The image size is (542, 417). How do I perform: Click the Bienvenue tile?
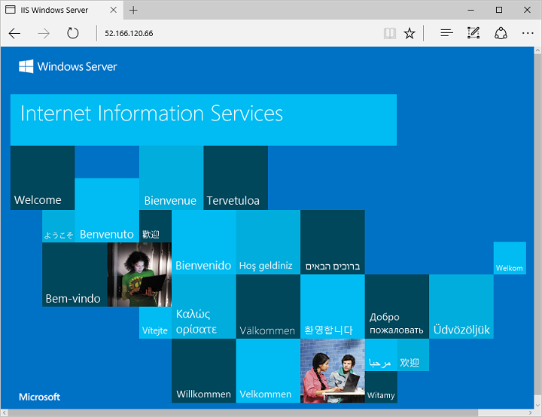(171, 178)
